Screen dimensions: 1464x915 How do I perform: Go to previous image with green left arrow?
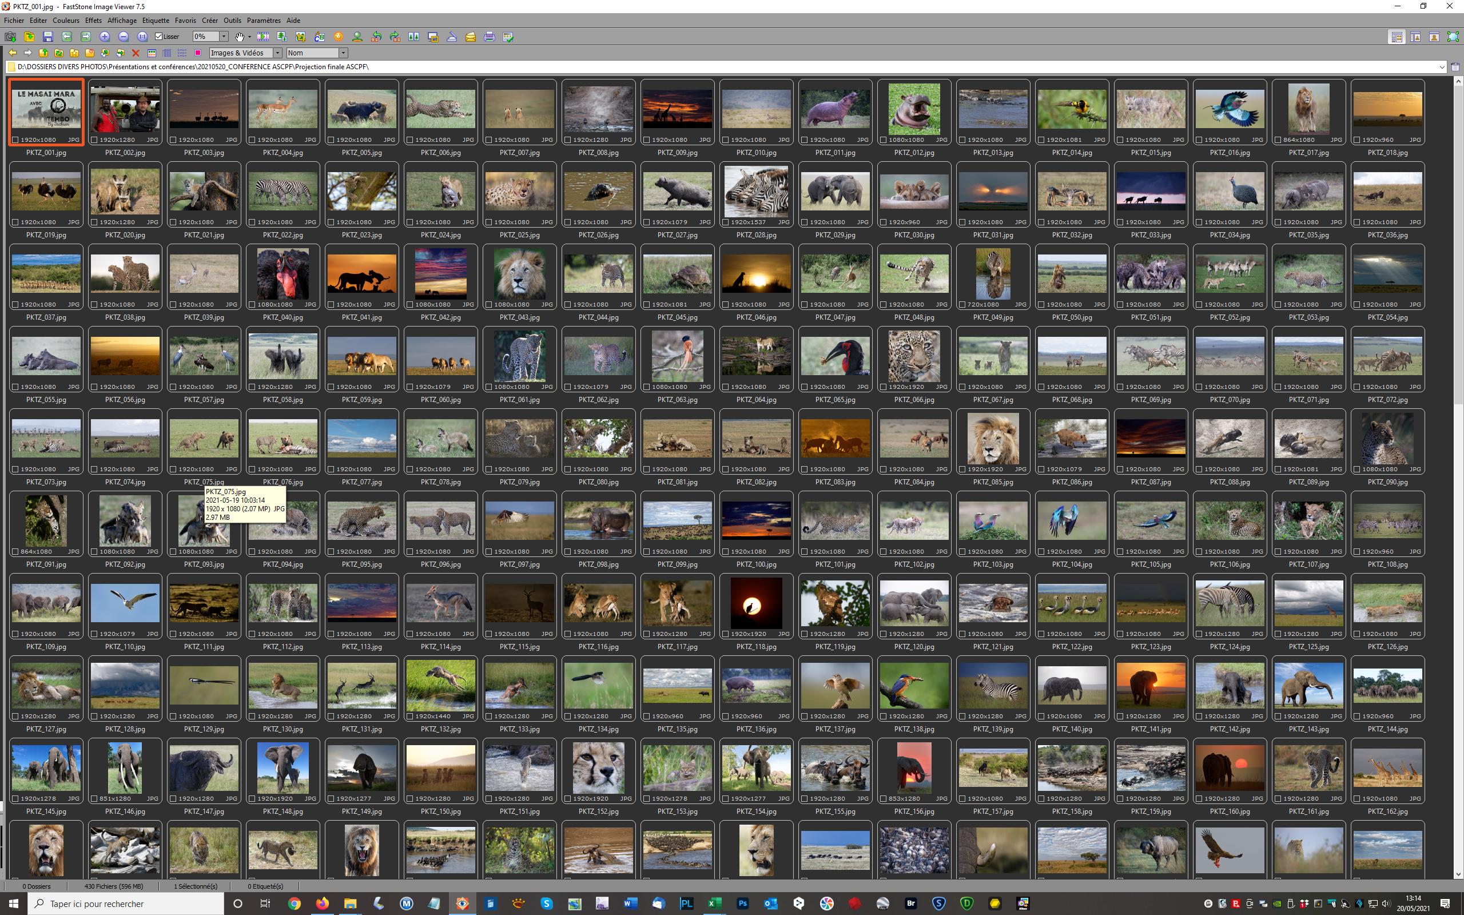[66, 37]
